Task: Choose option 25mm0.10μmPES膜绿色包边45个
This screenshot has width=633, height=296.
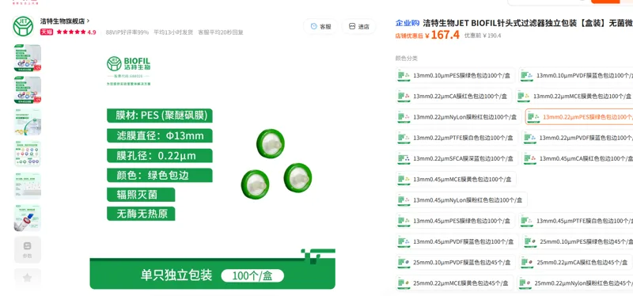Action: tap(578, 241)
